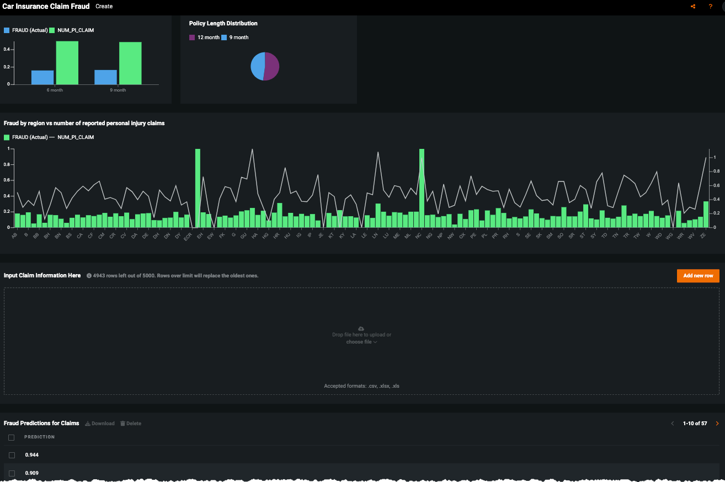Open help via question mark icon

coord(711,7)
